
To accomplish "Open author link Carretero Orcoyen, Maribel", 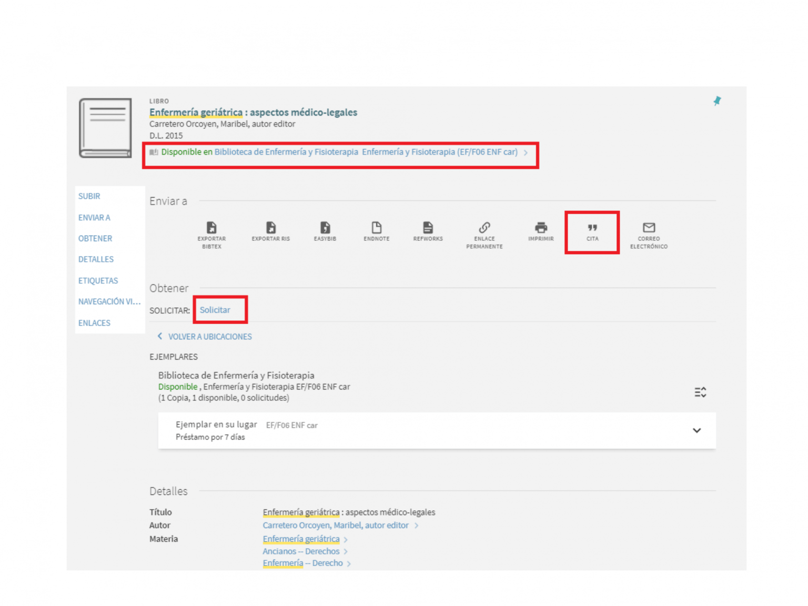I will point(336,525).
